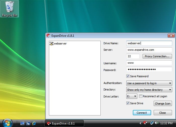Image resolution: width=176 pixels, height=127 pixels.
Task: Click the Proxy Connection... button
Action: coord(157,56)
